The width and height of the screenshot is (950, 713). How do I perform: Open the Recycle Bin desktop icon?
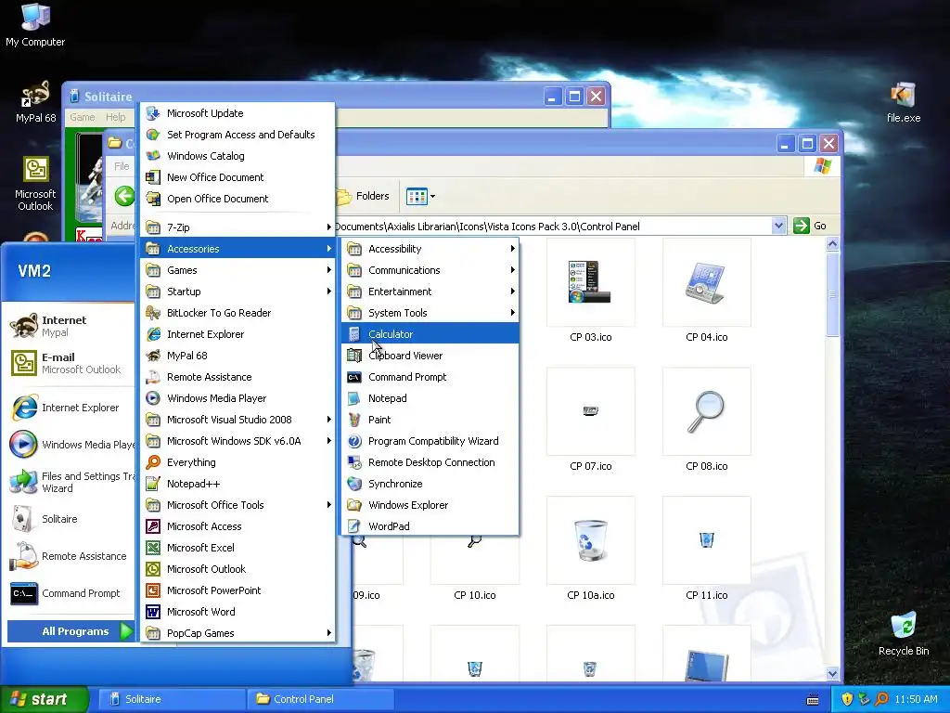coord(904,633)
